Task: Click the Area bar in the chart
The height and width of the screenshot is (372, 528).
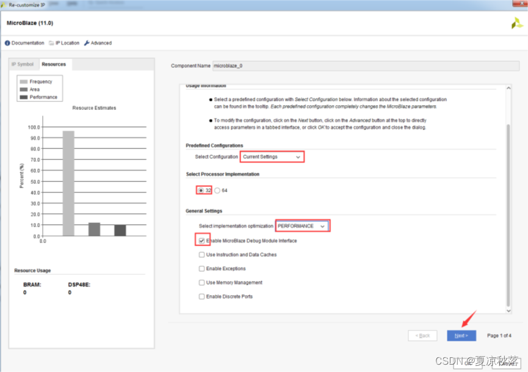Action: click(94, 229)
